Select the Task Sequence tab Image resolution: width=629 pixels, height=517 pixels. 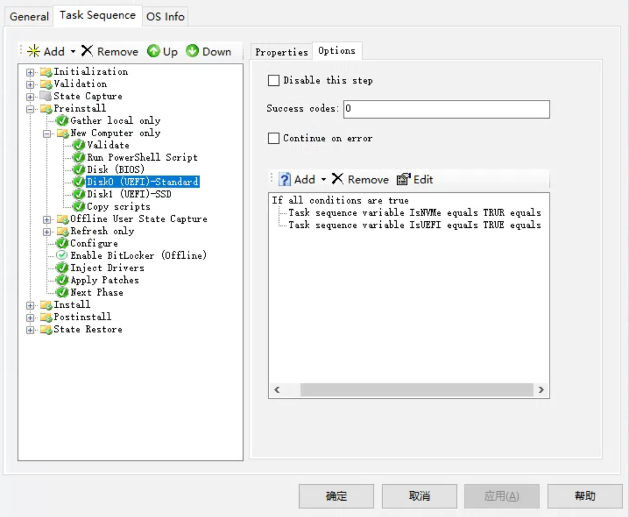coord(98,15)
